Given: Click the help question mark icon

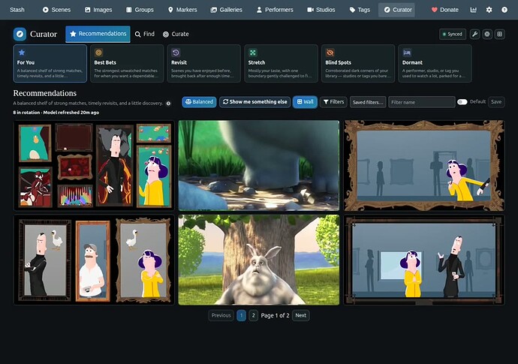Looking at the screenshot, I should [x=504, y=10].
